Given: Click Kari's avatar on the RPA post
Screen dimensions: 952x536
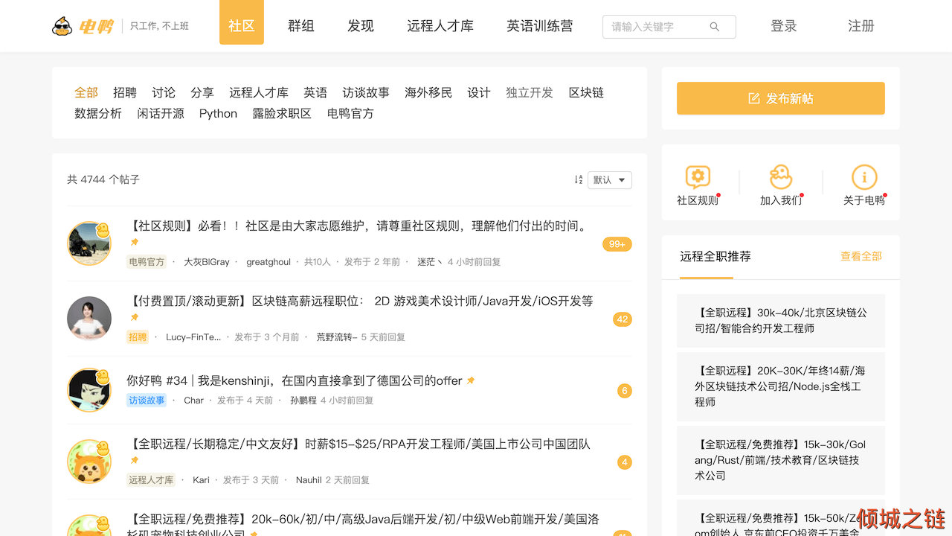Looking at the screenshot, I should click(89, 462).
